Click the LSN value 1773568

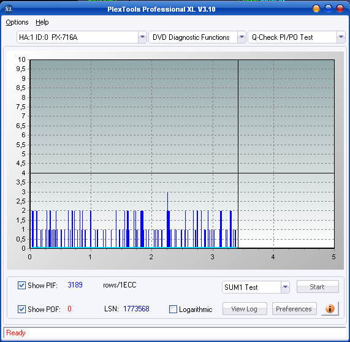[x=136, y=309]
